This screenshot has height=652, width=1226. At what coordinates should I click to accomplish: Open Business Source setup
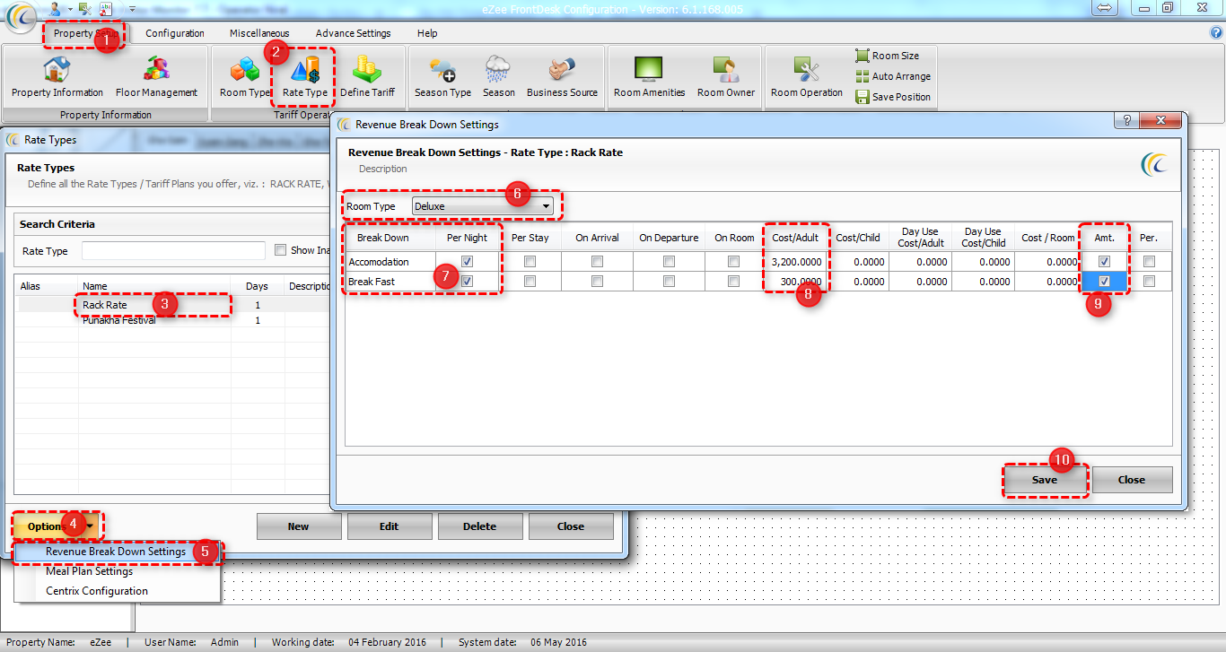[x=562, y=77]
